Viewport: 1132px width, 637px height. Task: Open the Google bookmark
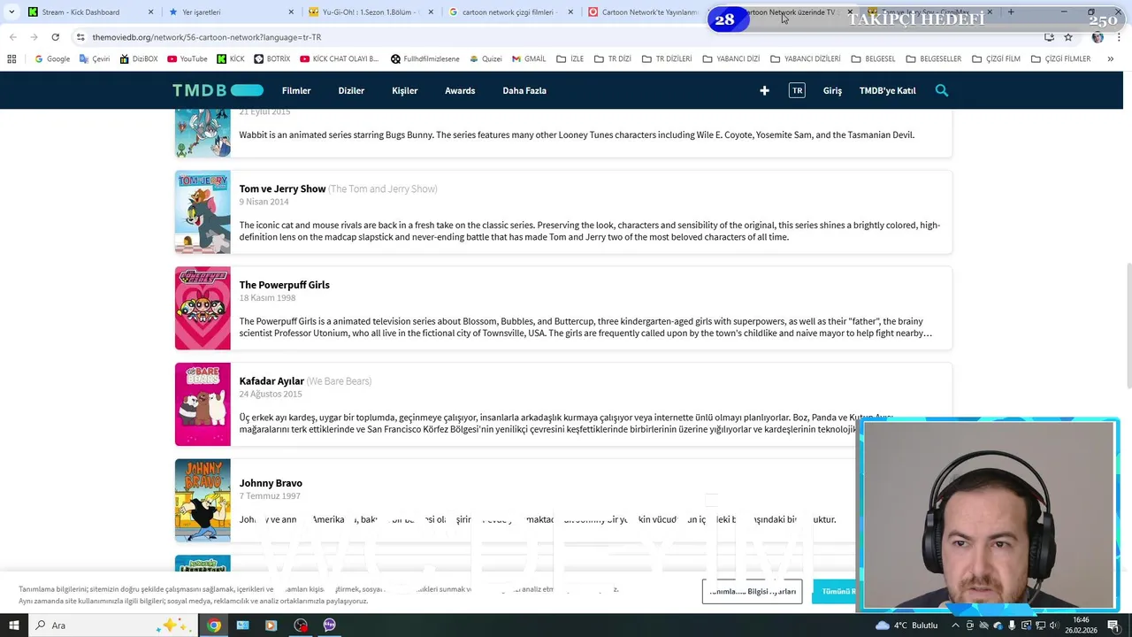[52, 58]
